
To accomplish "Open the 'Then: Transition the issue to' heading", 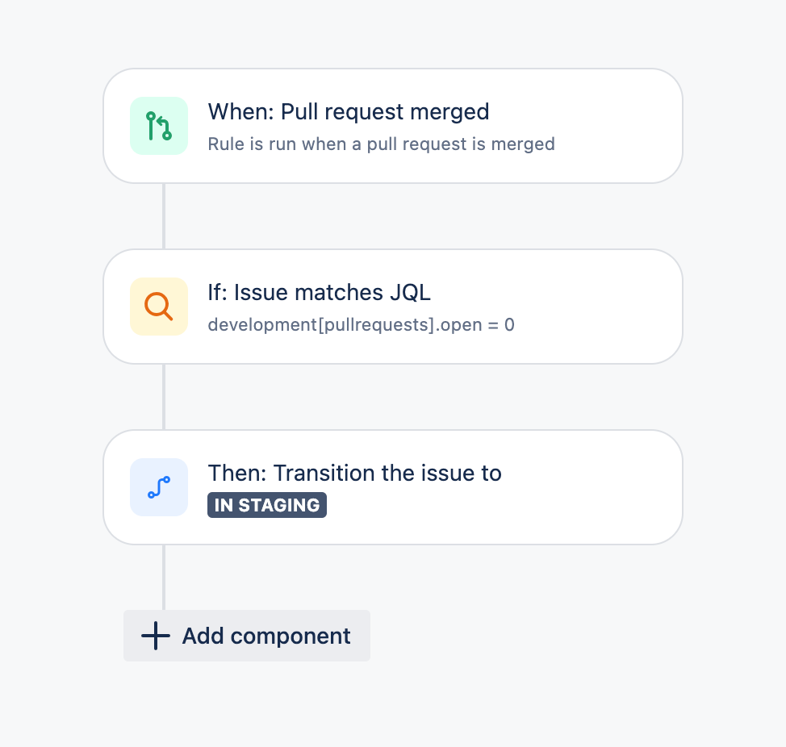I will click(x=354, y=474).
